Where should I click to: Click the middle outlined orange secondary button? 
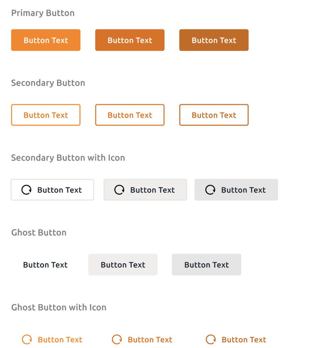[130, 115]
